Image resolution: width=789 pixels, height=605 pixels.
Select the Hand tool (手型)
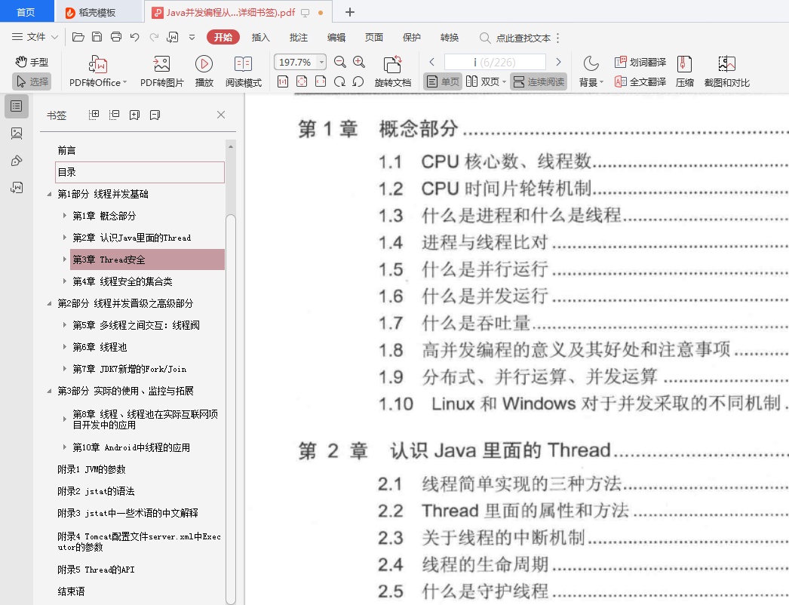pos(32,62)
